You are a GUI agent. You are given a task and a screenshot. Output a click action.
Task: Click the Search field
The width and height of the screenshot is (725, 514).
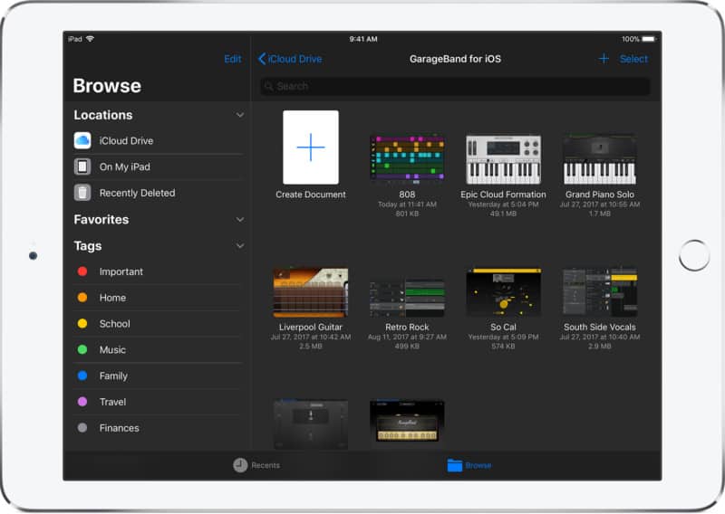click(455, 87)
